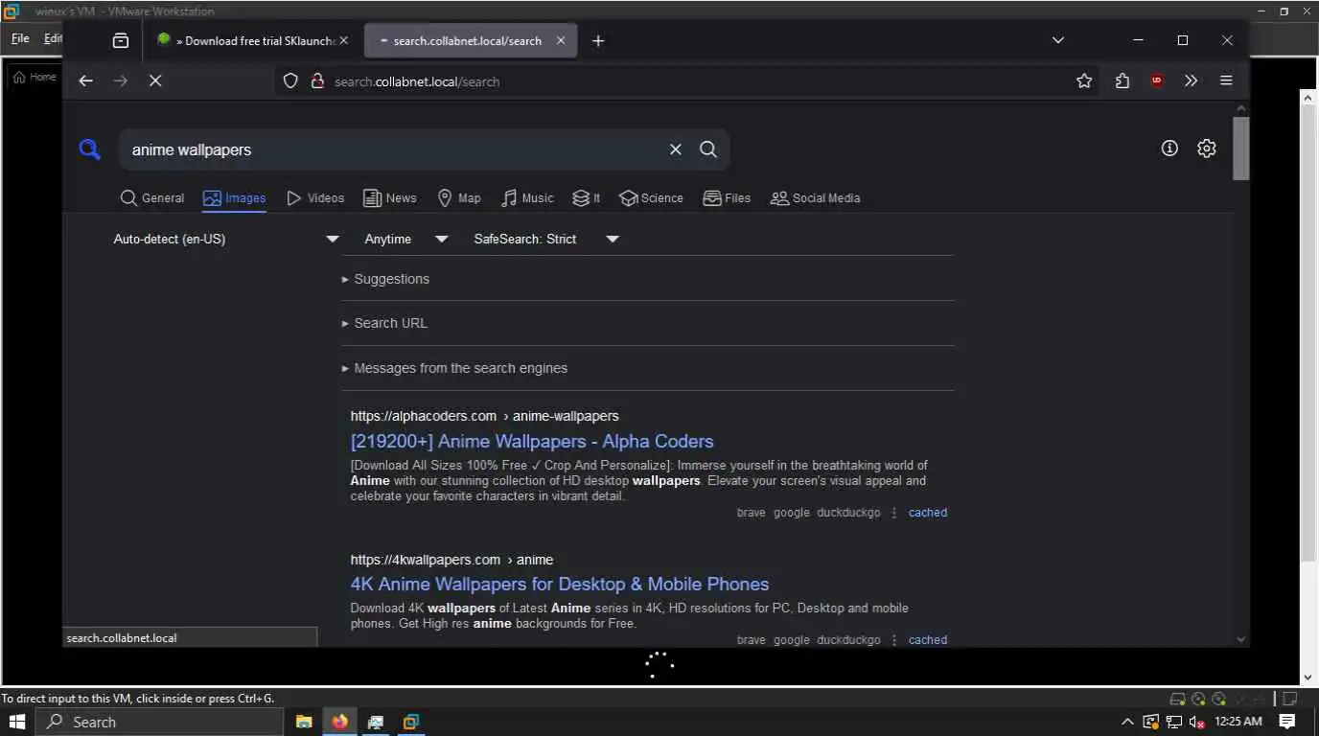Viewport: 1319px width, 736px height.
Task: Submit search using the magnifier button
Action: [x=708, y=149]
